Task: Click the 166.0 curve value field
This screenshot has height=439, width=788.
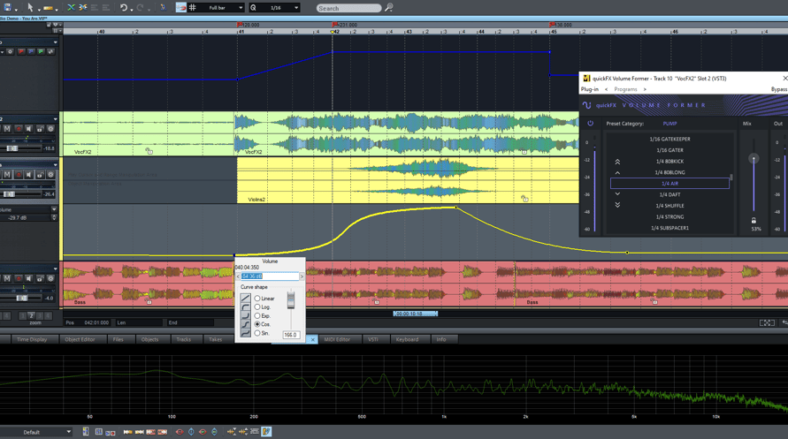Action: click(291, 335)
